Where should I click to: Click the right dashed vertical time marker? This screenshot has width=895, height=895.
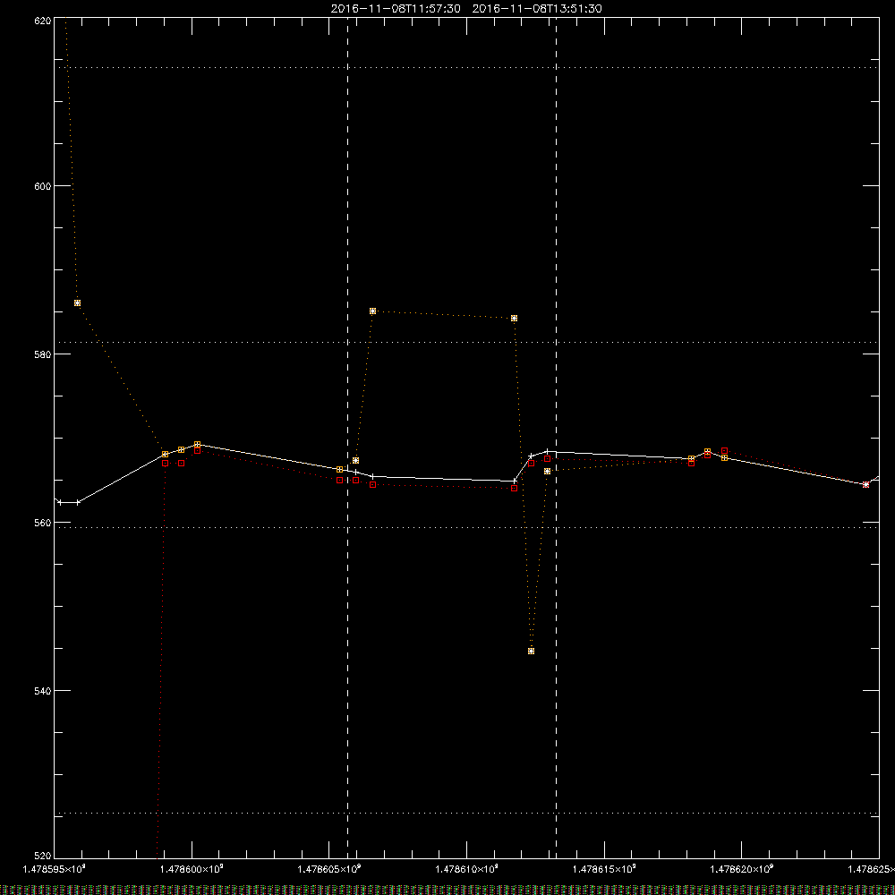click(556, 437)
